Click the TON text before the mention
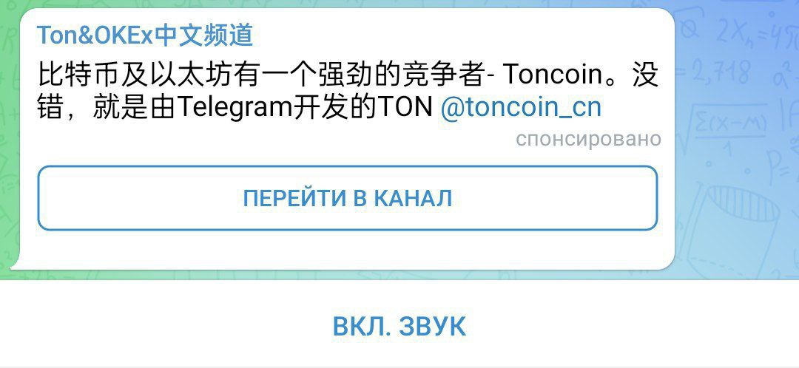This screenshot has width=799, height=368. pyautogui.click(x=405, y=107)
